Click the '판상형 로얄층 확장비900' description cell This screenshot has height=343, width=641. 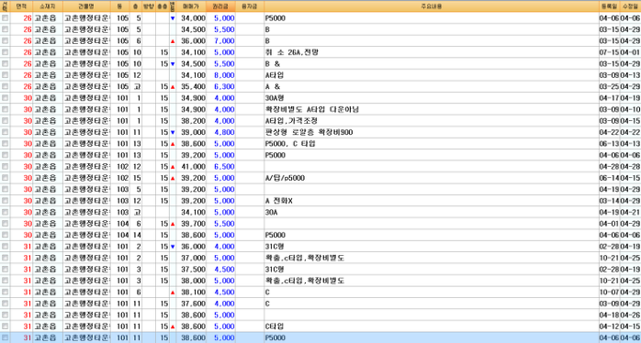(x=432, y=132)
